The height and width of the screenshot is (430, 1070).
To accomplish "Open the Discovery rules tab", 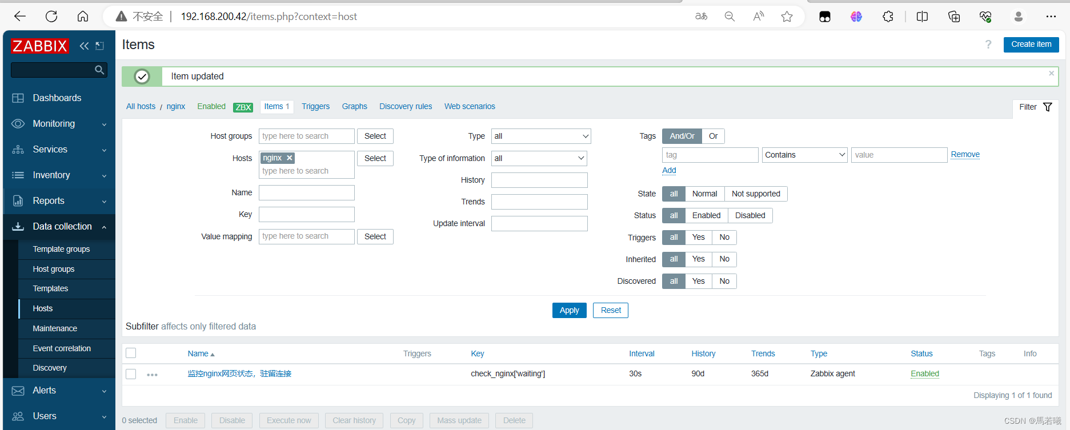I will 406,106.
